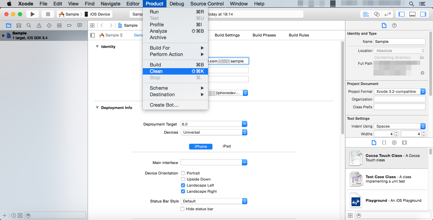The width and height of the screenshot is (433, 220).
Task: Select the Cocoa Touch Class template
Action: click(387, 158)
